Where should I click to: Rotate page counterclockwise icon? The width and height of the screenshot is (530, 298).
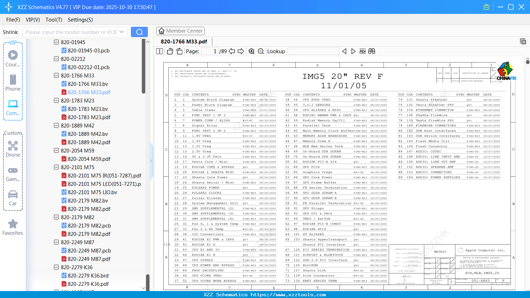tap(170, 51)
